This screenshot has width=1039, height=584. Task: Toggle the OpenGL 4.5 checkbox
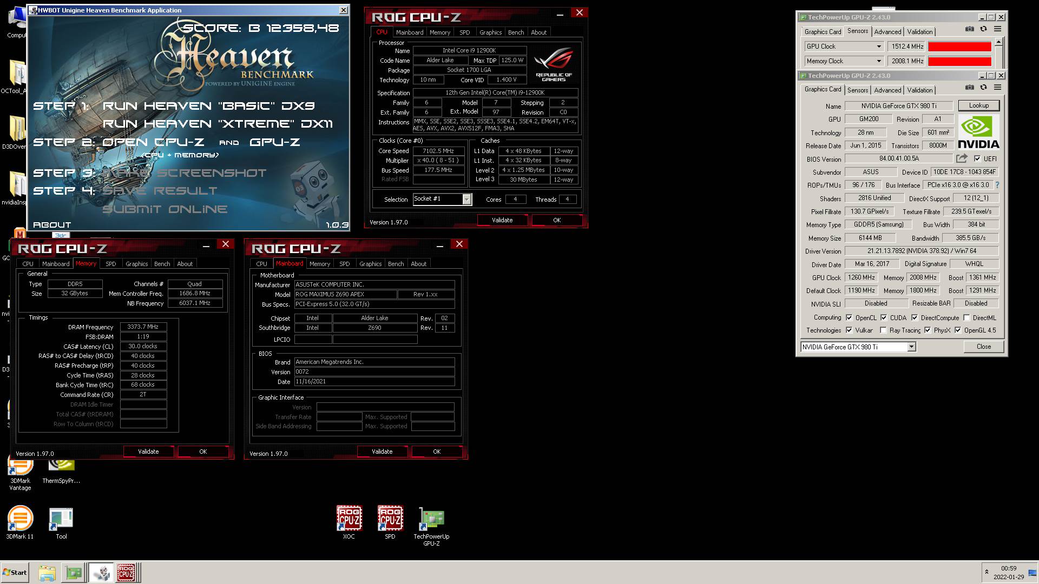[958, 330]
